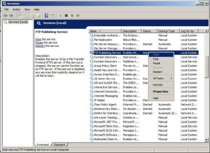Choose Restart in the context menu
The height and width of the screenshot is (153, 210).
point(161,72)
